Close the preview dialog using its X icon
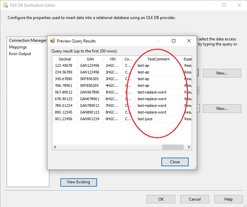Screen dimensions: 247x207 point(189,41)
